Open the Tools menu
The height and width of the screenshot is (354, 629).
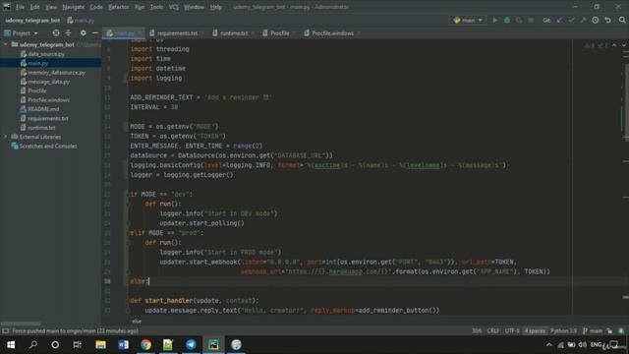coord(156,7)
